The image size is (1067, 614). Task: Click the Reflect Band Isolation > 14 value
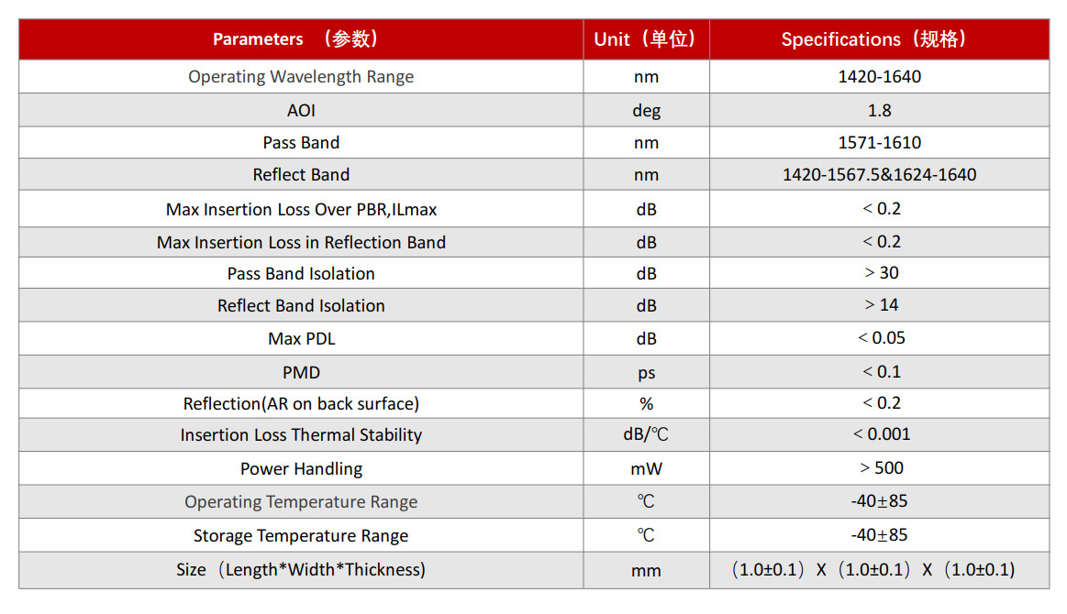[879, 304]
